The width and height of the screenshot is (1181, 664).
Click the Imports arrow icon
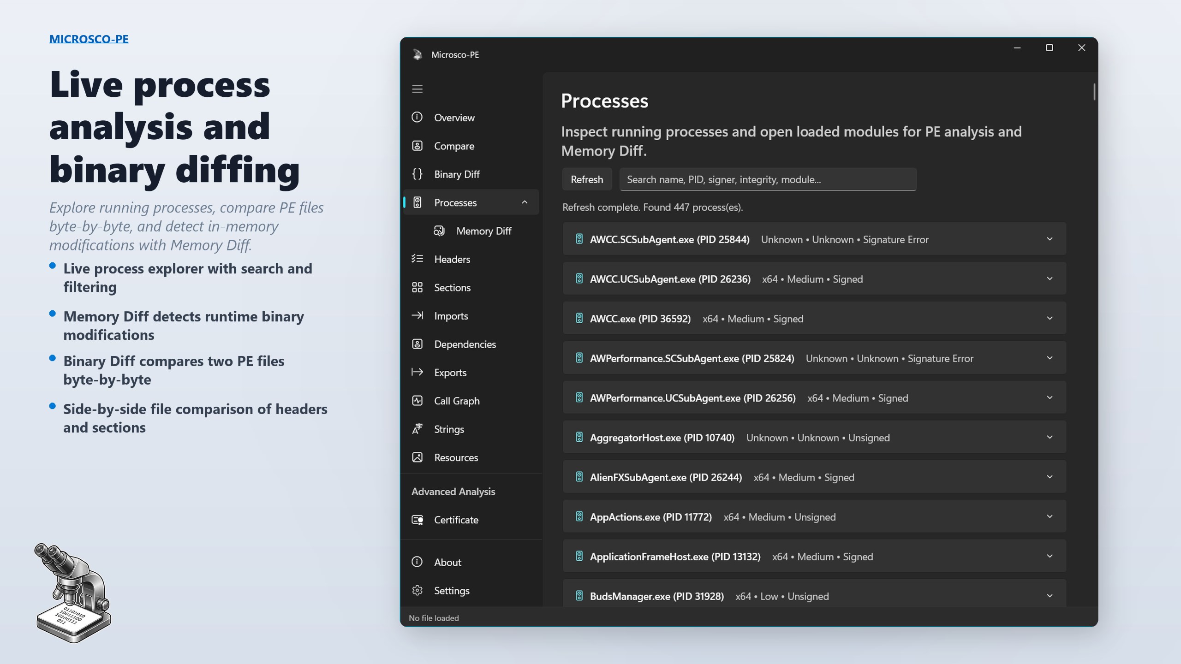point(418,316)
